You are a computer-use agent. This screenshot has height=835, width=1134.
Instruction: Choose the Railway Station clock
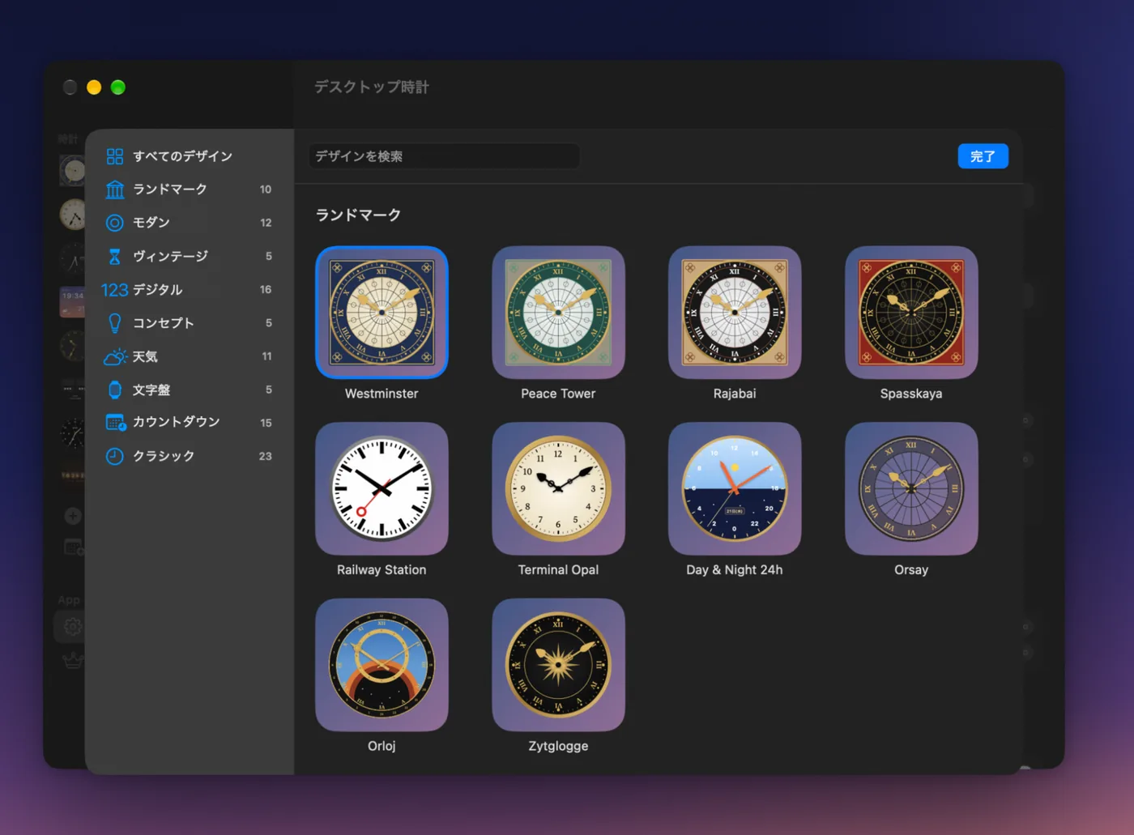(382, 488)
